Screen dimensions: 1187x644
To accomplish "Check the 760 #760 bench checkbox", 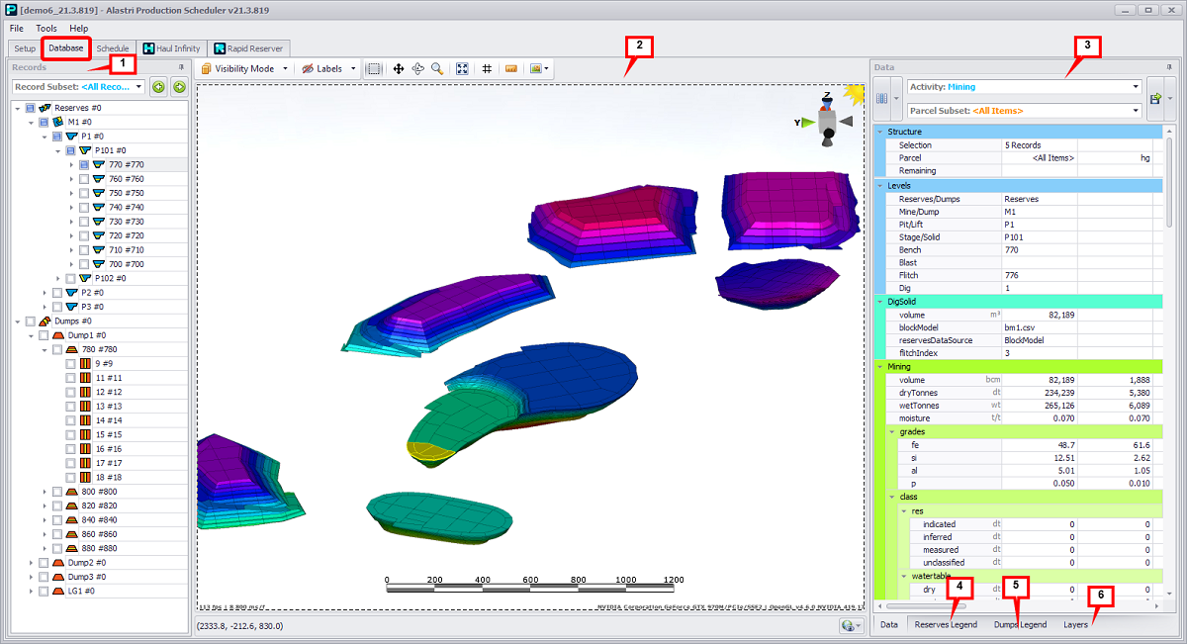I will (85, 179).
